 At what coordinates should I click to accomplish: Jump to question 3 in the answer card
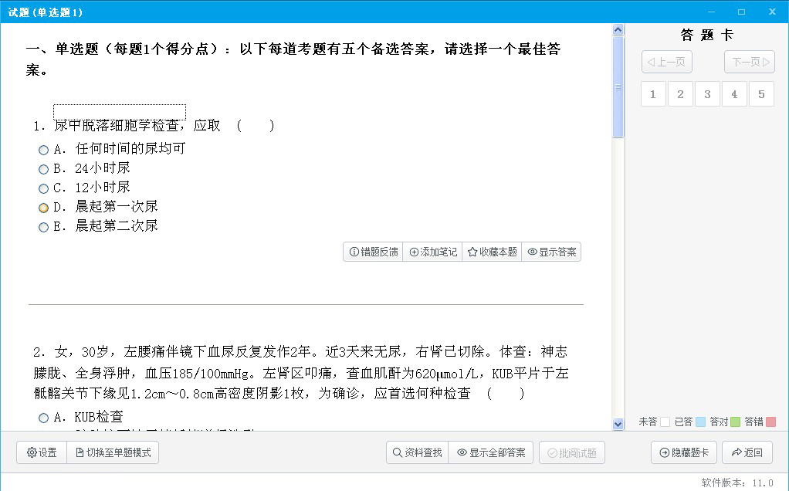pos(707,93)
